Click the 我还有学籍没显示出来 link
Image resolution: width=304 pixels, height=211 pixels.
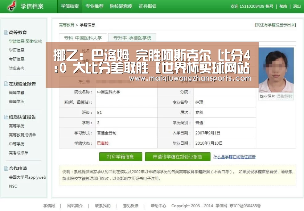point(275,25)
